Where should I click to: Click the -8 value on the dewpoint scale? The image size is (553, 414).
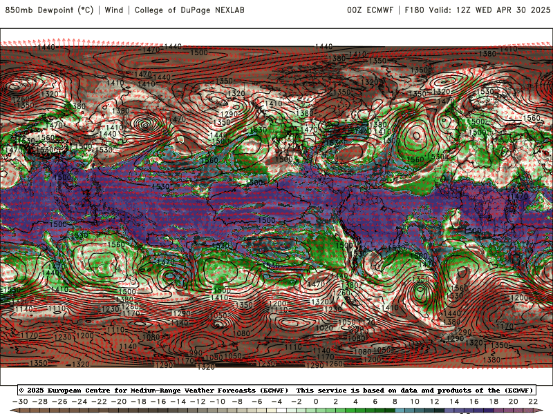(x=237, y=402)
